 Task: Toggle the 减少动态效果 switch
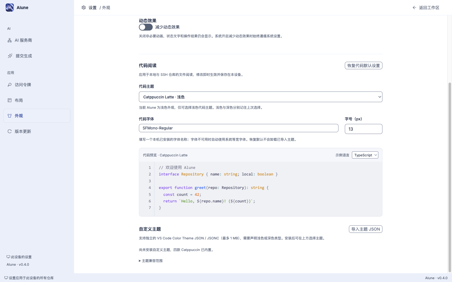click(x=146, y=27)
